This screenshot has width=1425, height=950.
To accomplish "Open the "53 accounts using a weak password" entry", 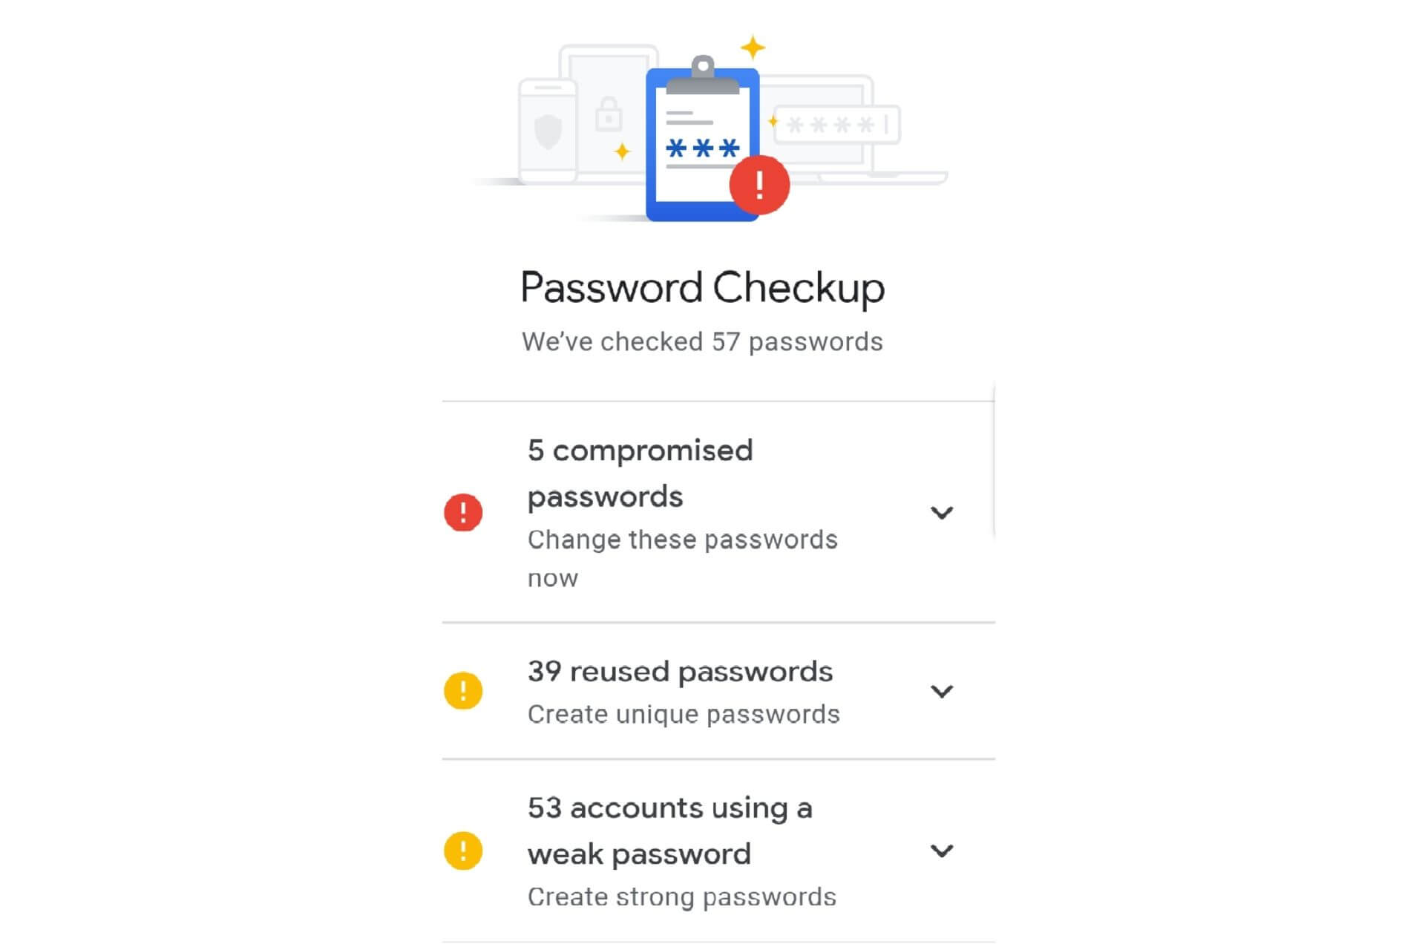I will [x=668, y=830].
